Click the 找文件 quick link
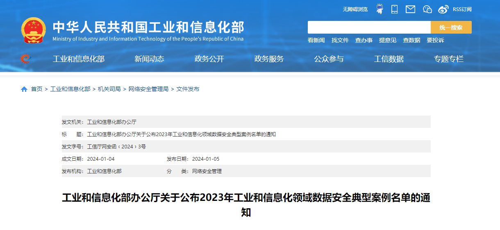500x230 pixels. tap(340, 40)
